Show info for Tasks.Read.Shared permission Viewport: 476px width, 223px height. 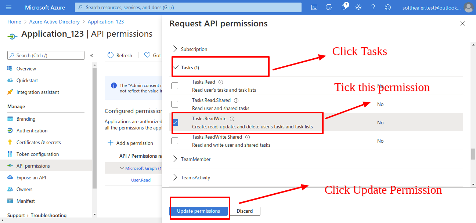pyautogui.click(x=236, y=100)
